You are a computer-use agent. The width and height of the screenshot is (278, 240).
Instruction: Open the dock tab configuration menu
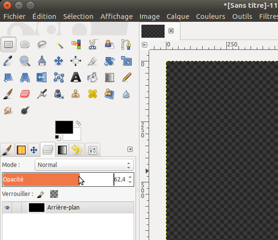[x=130, y=149]
